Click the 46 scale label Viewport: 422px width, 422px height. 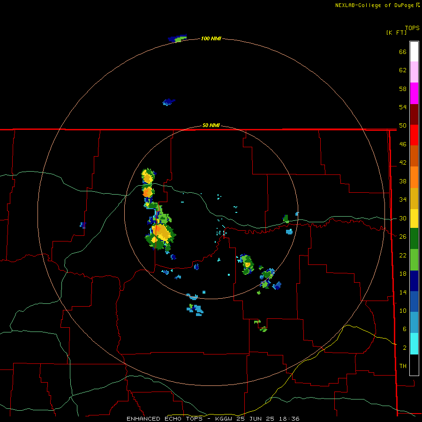pos(403,144)
